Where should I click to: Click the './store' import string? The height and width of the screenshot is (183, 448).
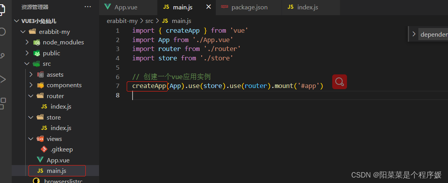click(x=216, y=58)
